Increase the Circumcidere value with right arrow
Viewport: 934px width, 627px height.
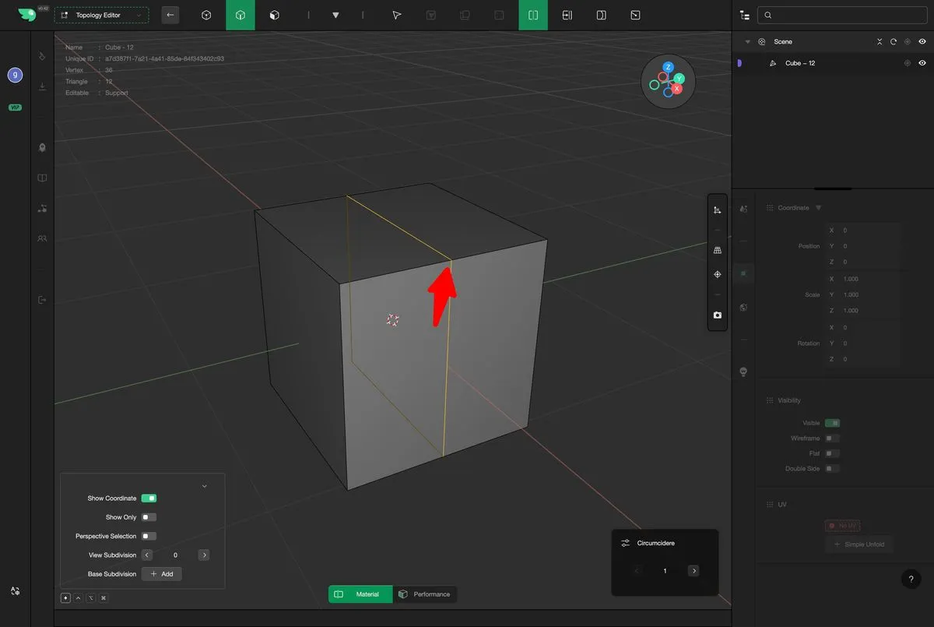[693, 571]
